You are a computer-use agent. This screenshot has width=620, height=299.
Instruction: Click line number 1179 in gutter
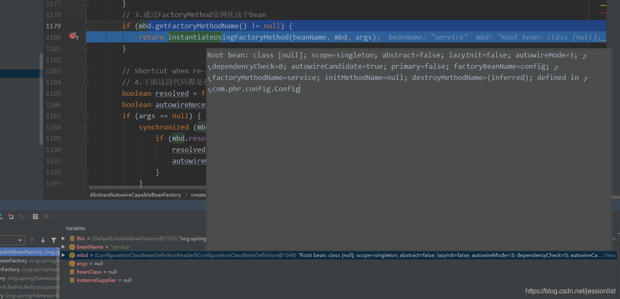53,26
